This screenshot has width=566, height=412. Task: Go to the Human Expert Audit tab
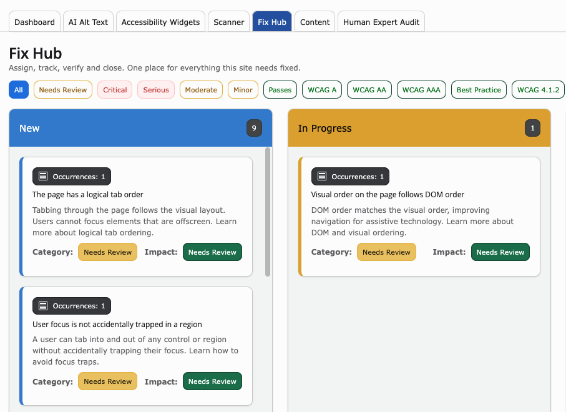click(x=381, y=22)
